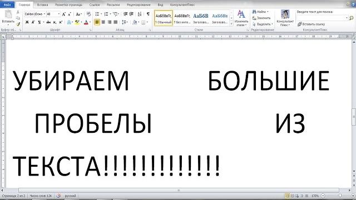The width and height of the screenshot is (356, 200).
Task: Click the Copy icon in the clipboard group
Action: click(18, 18)
